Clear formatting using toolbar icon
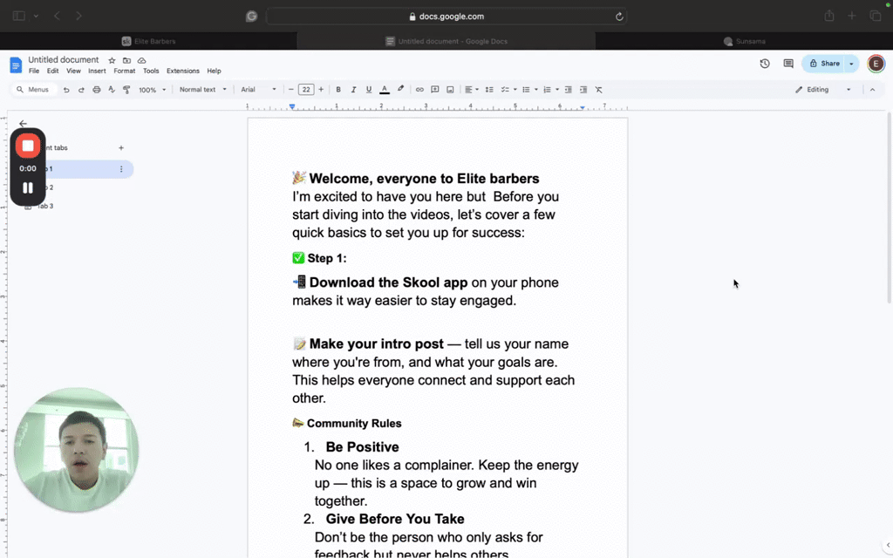Viewport: 893px width, 558px height. (598, 90)
